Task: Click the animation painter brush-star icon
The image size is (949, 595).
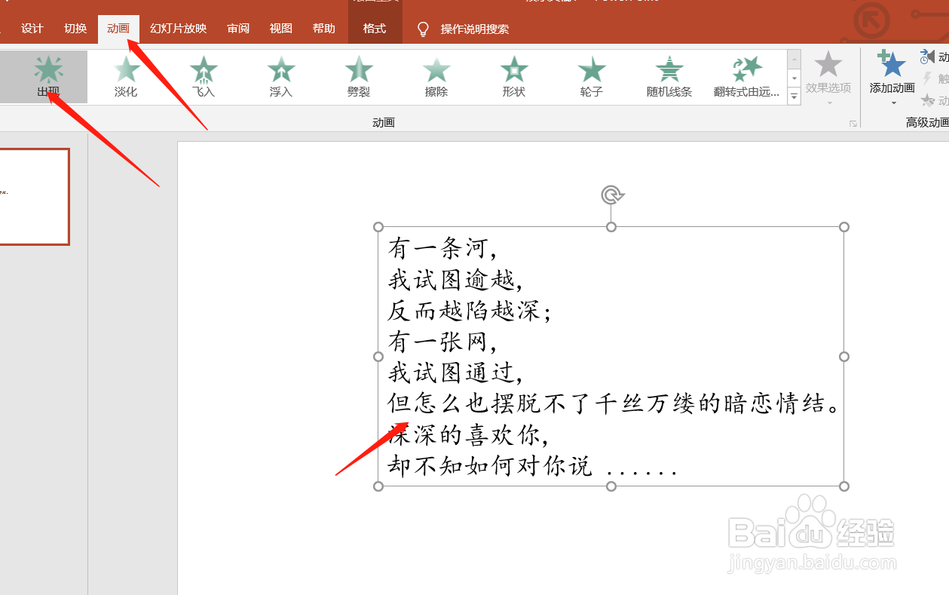Action: click(927, 100)
